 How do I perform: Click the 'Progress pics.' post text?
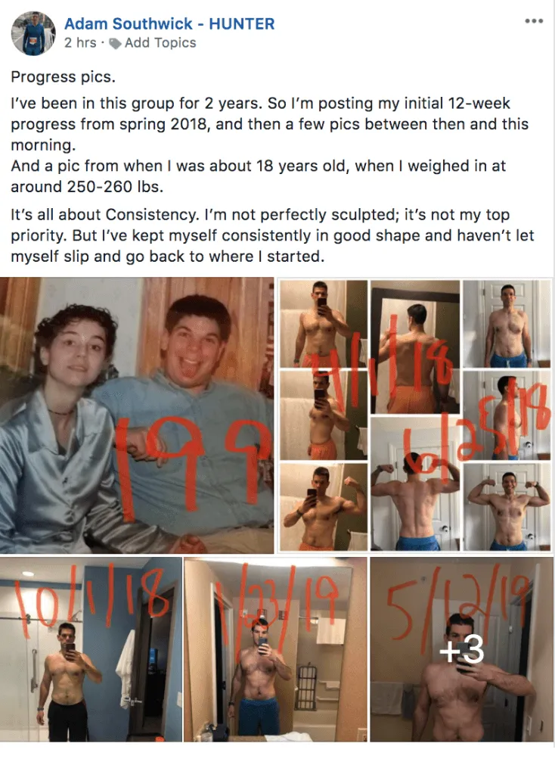click(x=64, y=77)
